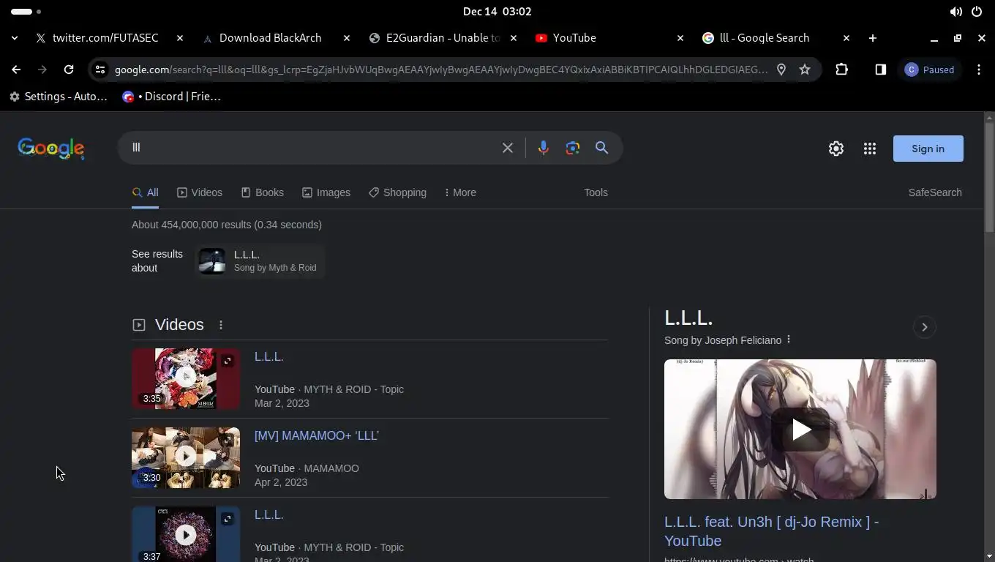Play the L.L.L. dj-Jo Remix video

tap(800, 430)
